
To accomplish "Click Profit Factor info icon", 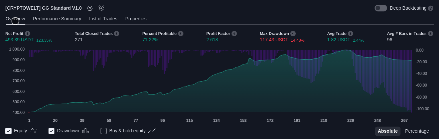I will pyautogui.click(x=234, y=34).
